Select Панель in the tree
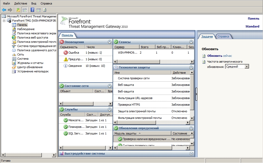Viewport: 263px width, 163px height. coord(22,25)
